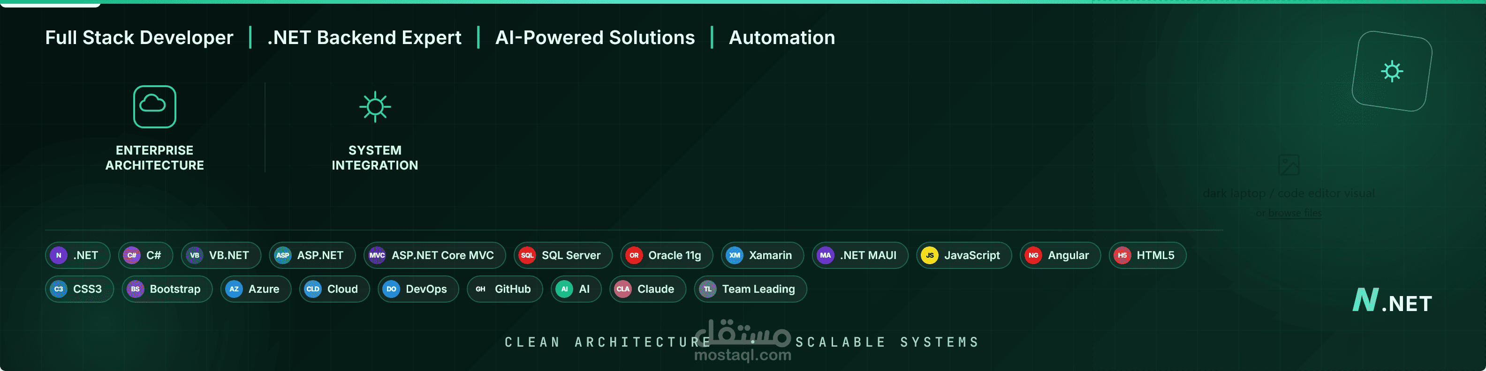Pick the CSS3 skill badge
The image size is (1486, 371).
pos(80,289)
